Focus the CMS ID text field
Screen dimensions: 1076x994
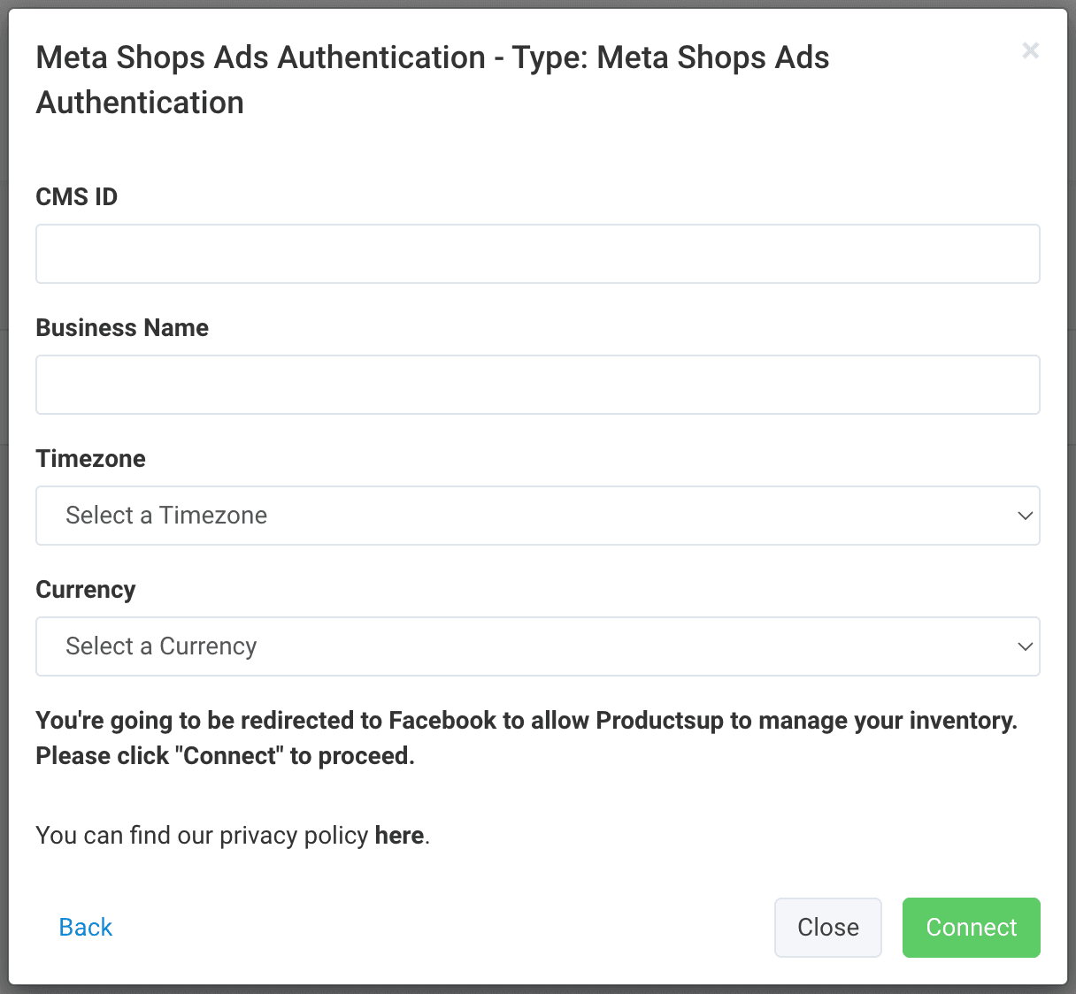click(537, 254)
